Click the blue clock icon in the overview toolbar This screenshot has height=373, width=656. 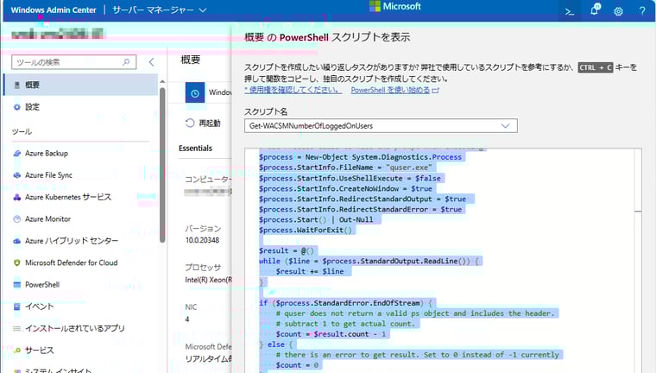pos(195,93)
